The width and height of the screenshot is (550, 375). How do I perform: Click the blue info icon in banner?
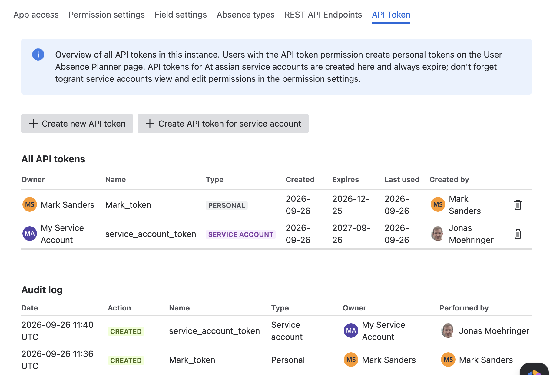click(38, 55)
